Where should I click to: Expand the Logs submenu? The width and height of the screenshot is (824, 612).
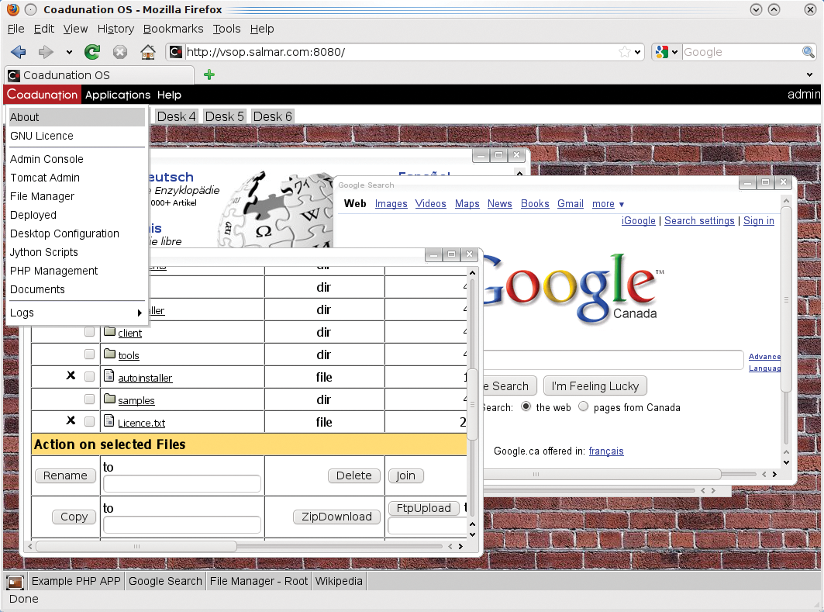pyautogui.click(x=77, y=313)
